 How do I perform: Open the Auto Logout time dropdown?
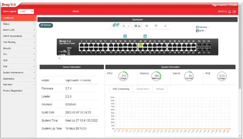point(26,11)
